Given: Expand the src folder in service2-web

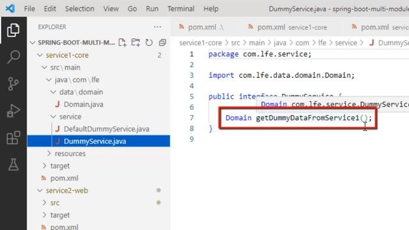Looking at the screenshot, I should point(44,203).
